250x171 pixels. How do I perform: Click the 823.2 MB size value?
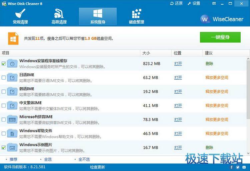(152, 64)
